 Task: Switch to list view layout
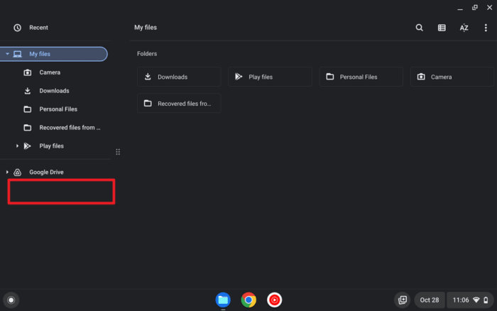442,28
